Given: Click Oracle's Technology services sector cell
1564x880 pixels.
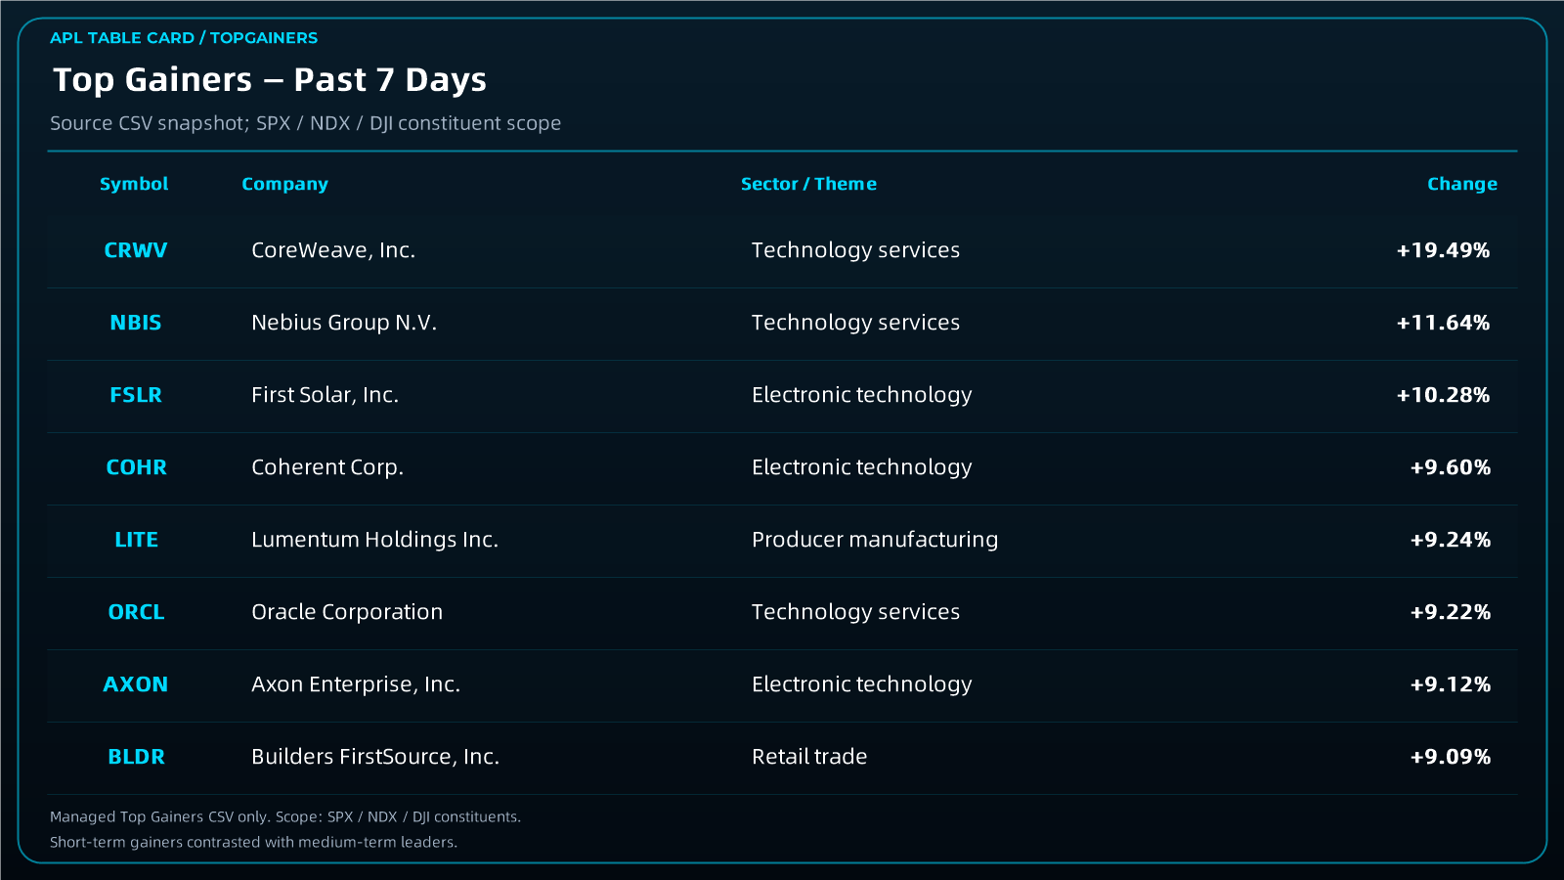Looking at the screenshot, I should [x=855, y=612].
